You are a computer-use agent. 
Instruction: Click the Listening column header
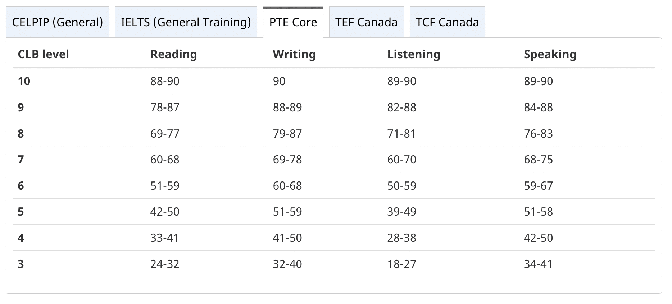(x=413, y=54)
